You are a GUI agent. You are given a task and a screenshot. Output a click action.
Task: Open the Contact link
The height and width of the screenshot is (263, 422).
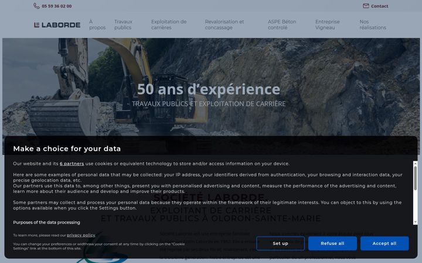[x=379, y=6]
